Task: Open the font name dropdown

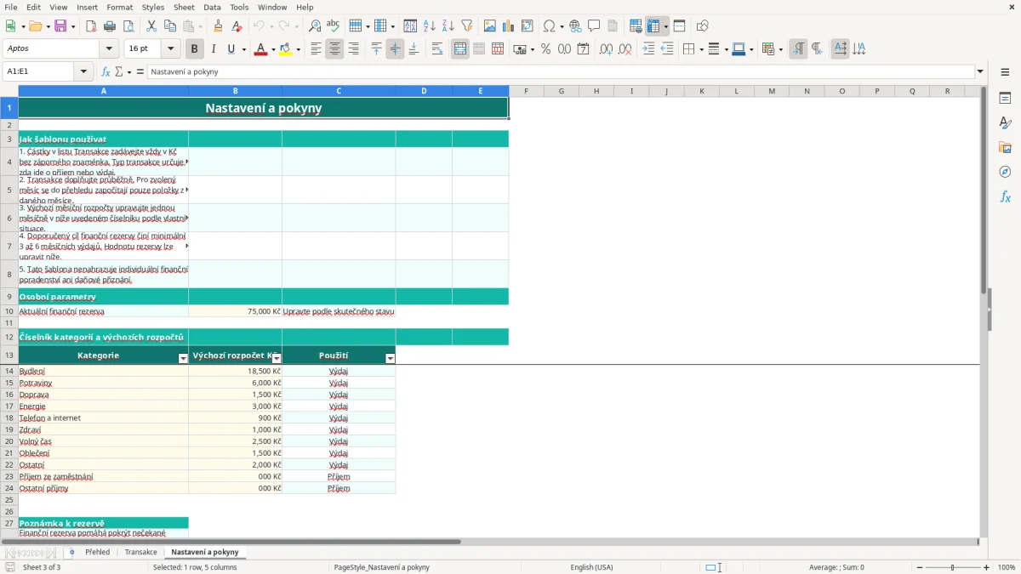Action: [x=108, y=49]
